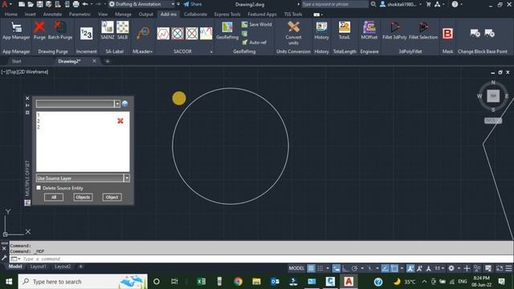
Task: Switch to the Layout1 tab
Action: pyautogui.click(x=39, y=267)
